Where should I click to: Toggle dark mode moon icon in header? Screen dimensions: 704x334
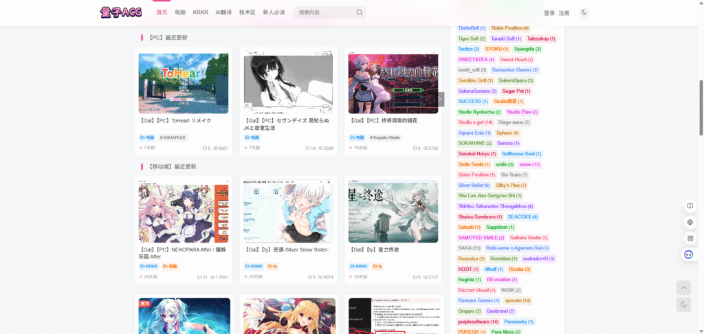tap(584, 12)
